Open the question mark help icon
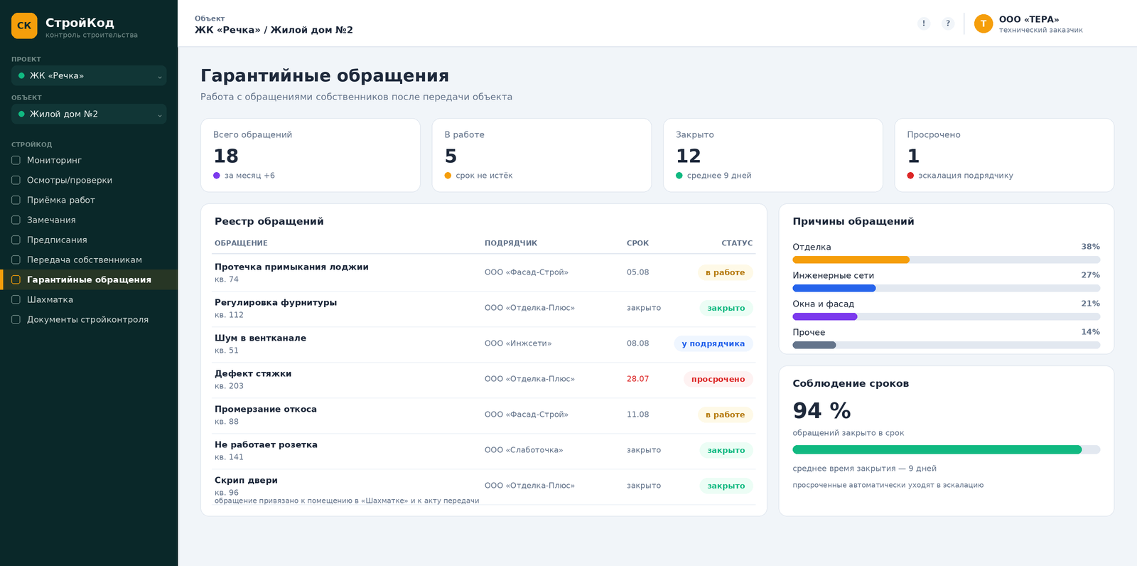 [948, 23]
